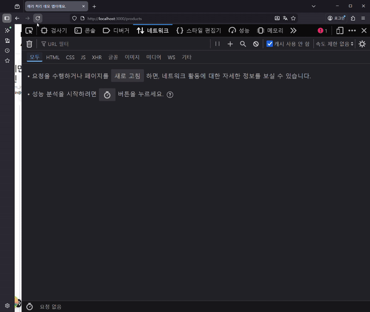
Task: Pause network request recording
Action: point(217,44)
